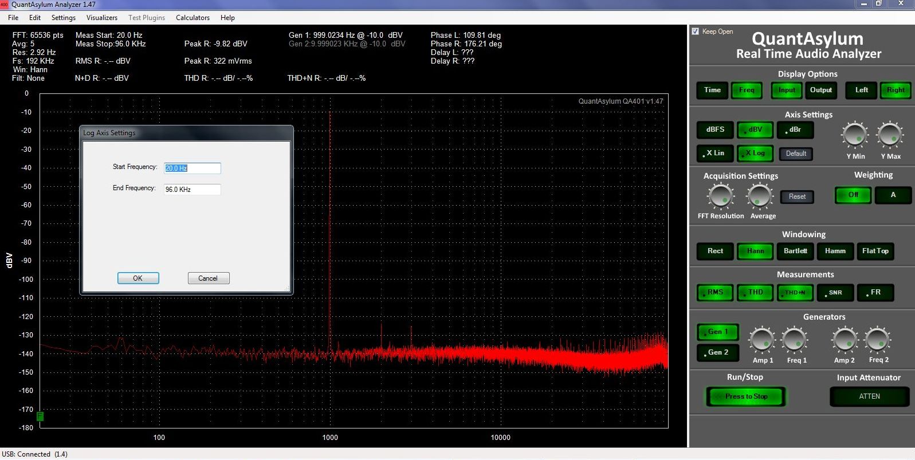The width and height of the screenshot is (915, 460).
Task: Click the End Frequency input field
Action: coord(192,190)
